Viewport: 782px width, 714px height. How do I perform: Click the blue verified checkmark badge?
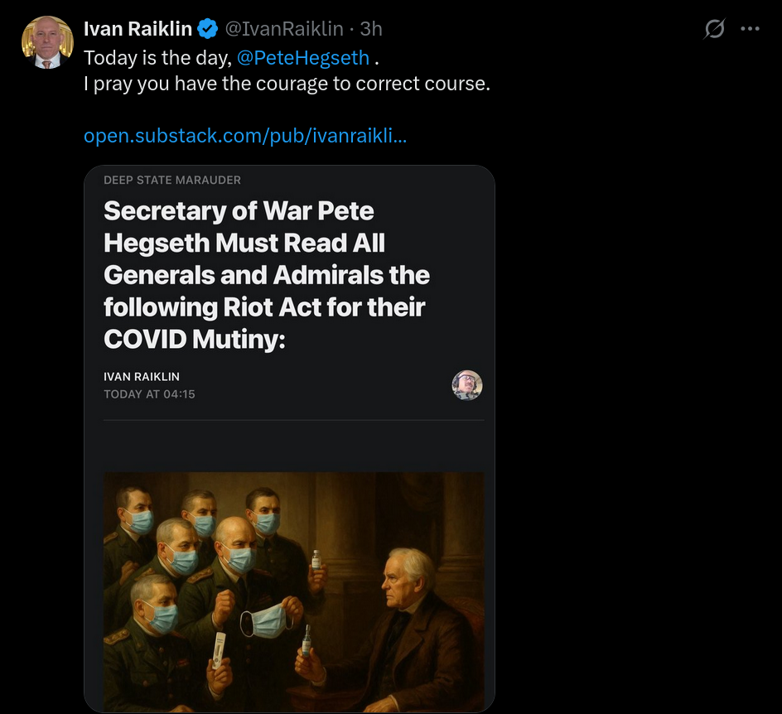[208, 29]
